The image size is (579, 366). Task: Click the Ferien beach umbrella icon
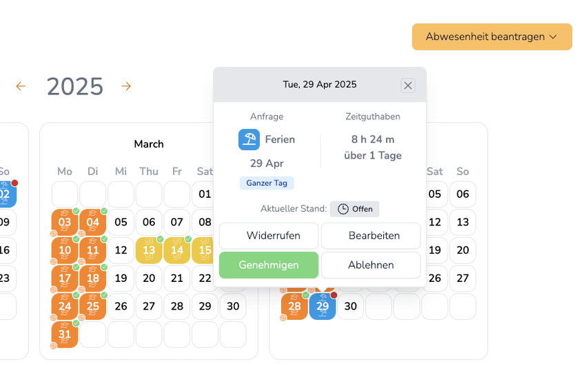click(249, 139)
